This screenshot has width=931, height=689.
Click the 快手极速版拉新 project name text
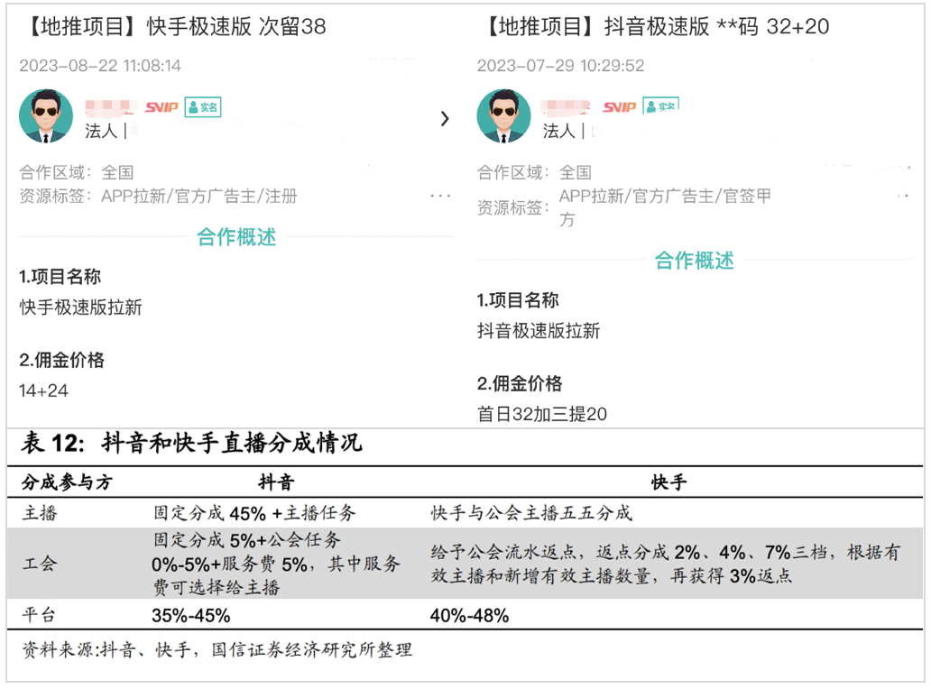(x=81, y=308)
